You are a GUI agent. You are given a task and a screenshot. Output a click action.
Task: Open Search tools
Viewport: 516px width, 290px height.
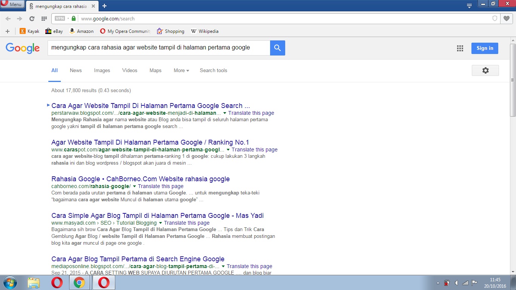(213, 71)
